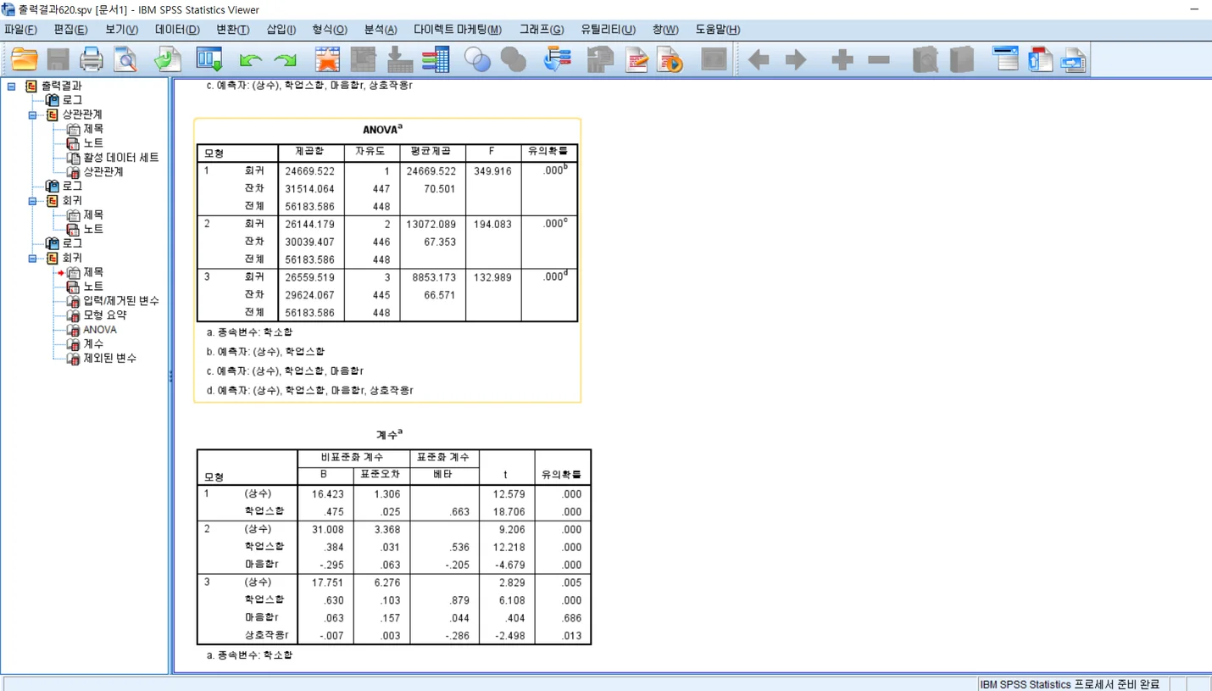The height and width of the screenshot is (691, 1212).
Task: Click the Go to Data star icon
Action: (x=327, y=59)
